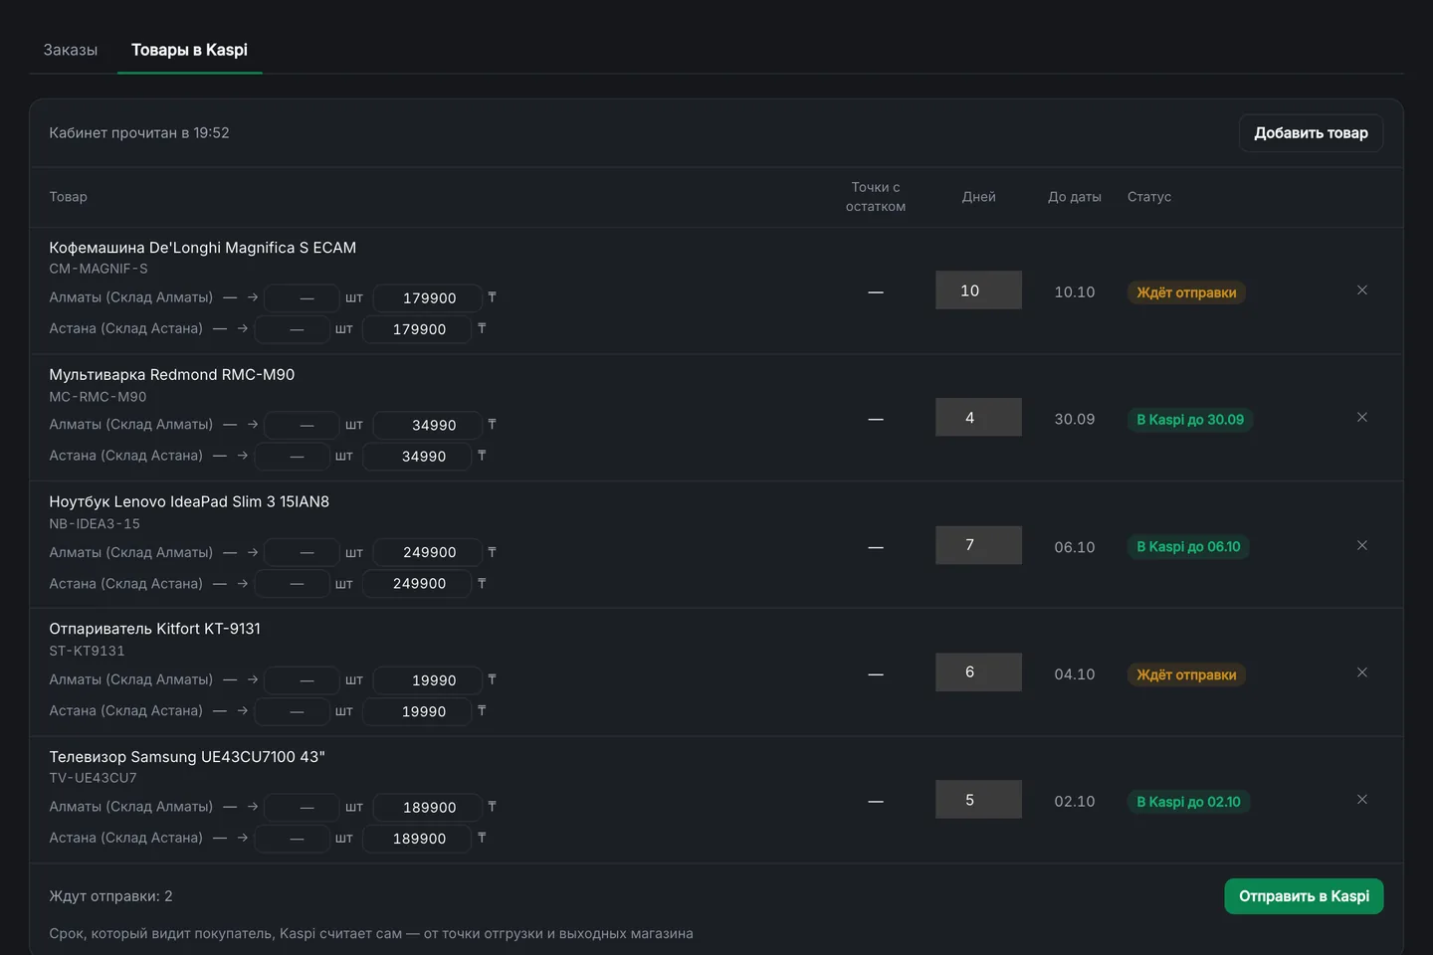Delete the Отпариватель Kitfort row
Screen dimensions: 1433x955
coord(1362,672)
